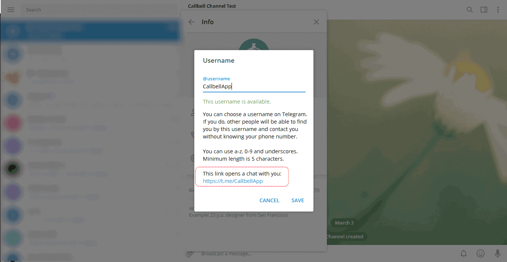
Task: Open the https://t.me/CallbellApp link
Action: click(x=233, y=181)
